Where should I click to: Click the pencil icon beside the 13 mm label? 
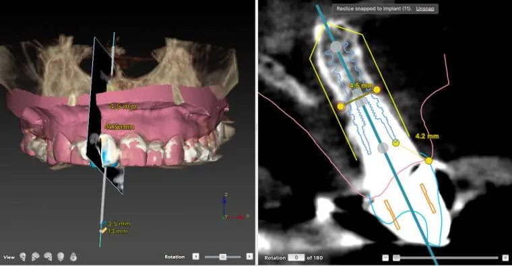click(103, 231)
